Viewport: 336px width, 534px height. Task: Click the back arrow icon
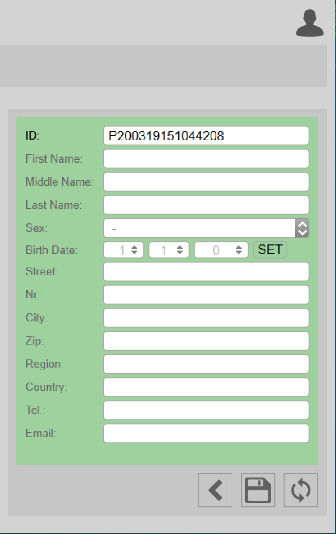click(215, 490)
